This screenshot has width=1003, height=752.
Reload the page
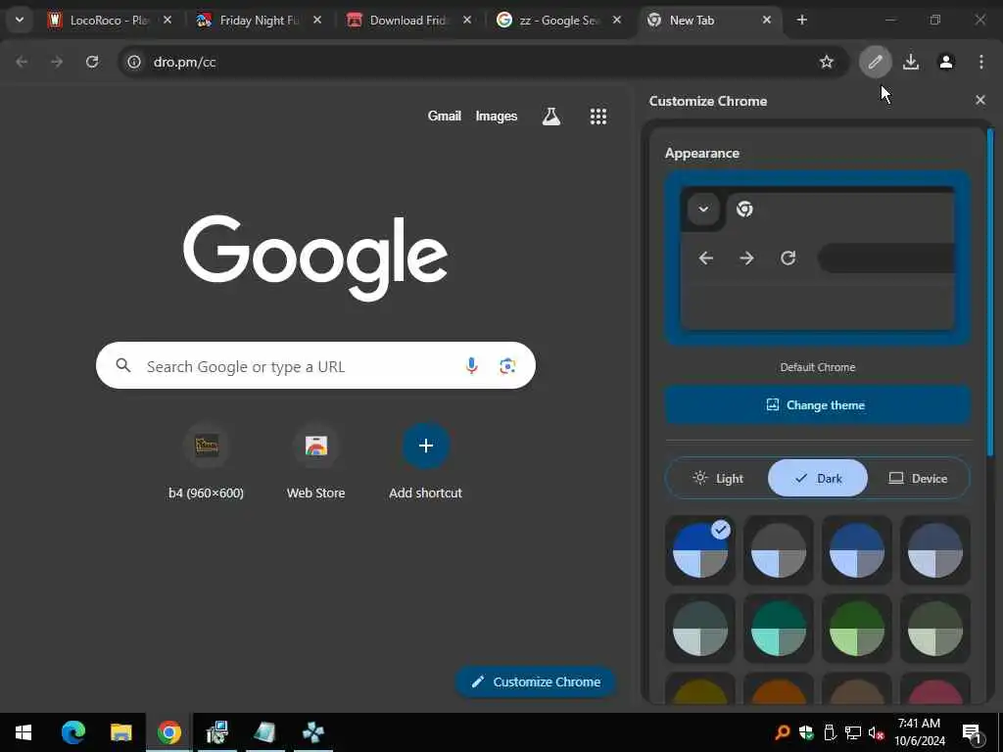point(92,62)
